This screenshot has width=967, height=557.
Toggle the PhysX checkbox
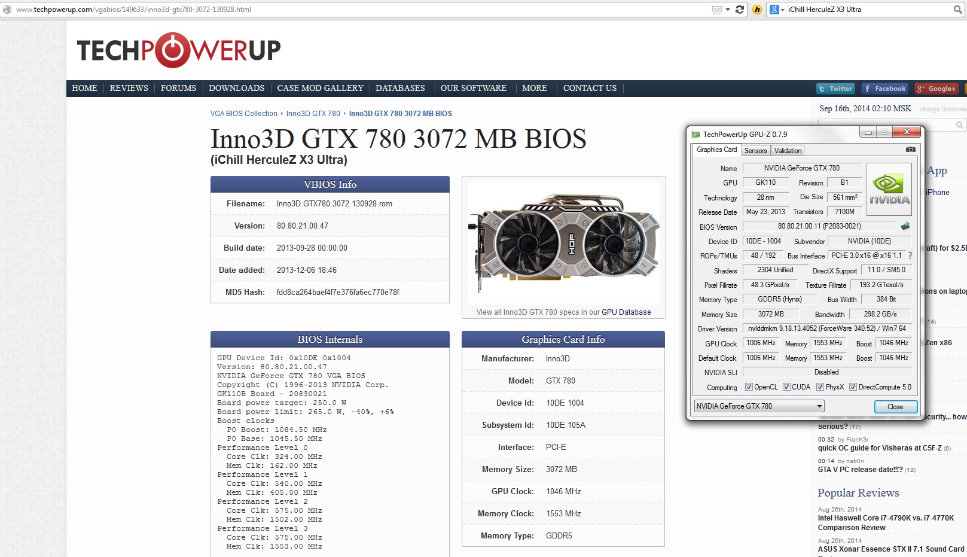pos(820,387)
